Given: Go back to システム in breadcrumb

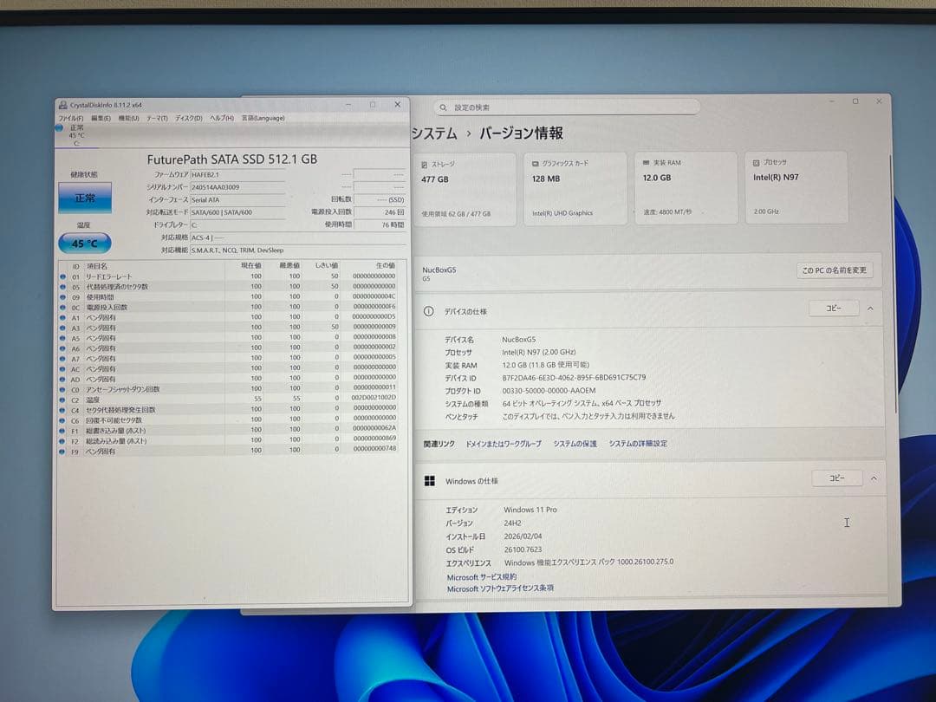Looking at the screenshot, I should tap(434, 133).
